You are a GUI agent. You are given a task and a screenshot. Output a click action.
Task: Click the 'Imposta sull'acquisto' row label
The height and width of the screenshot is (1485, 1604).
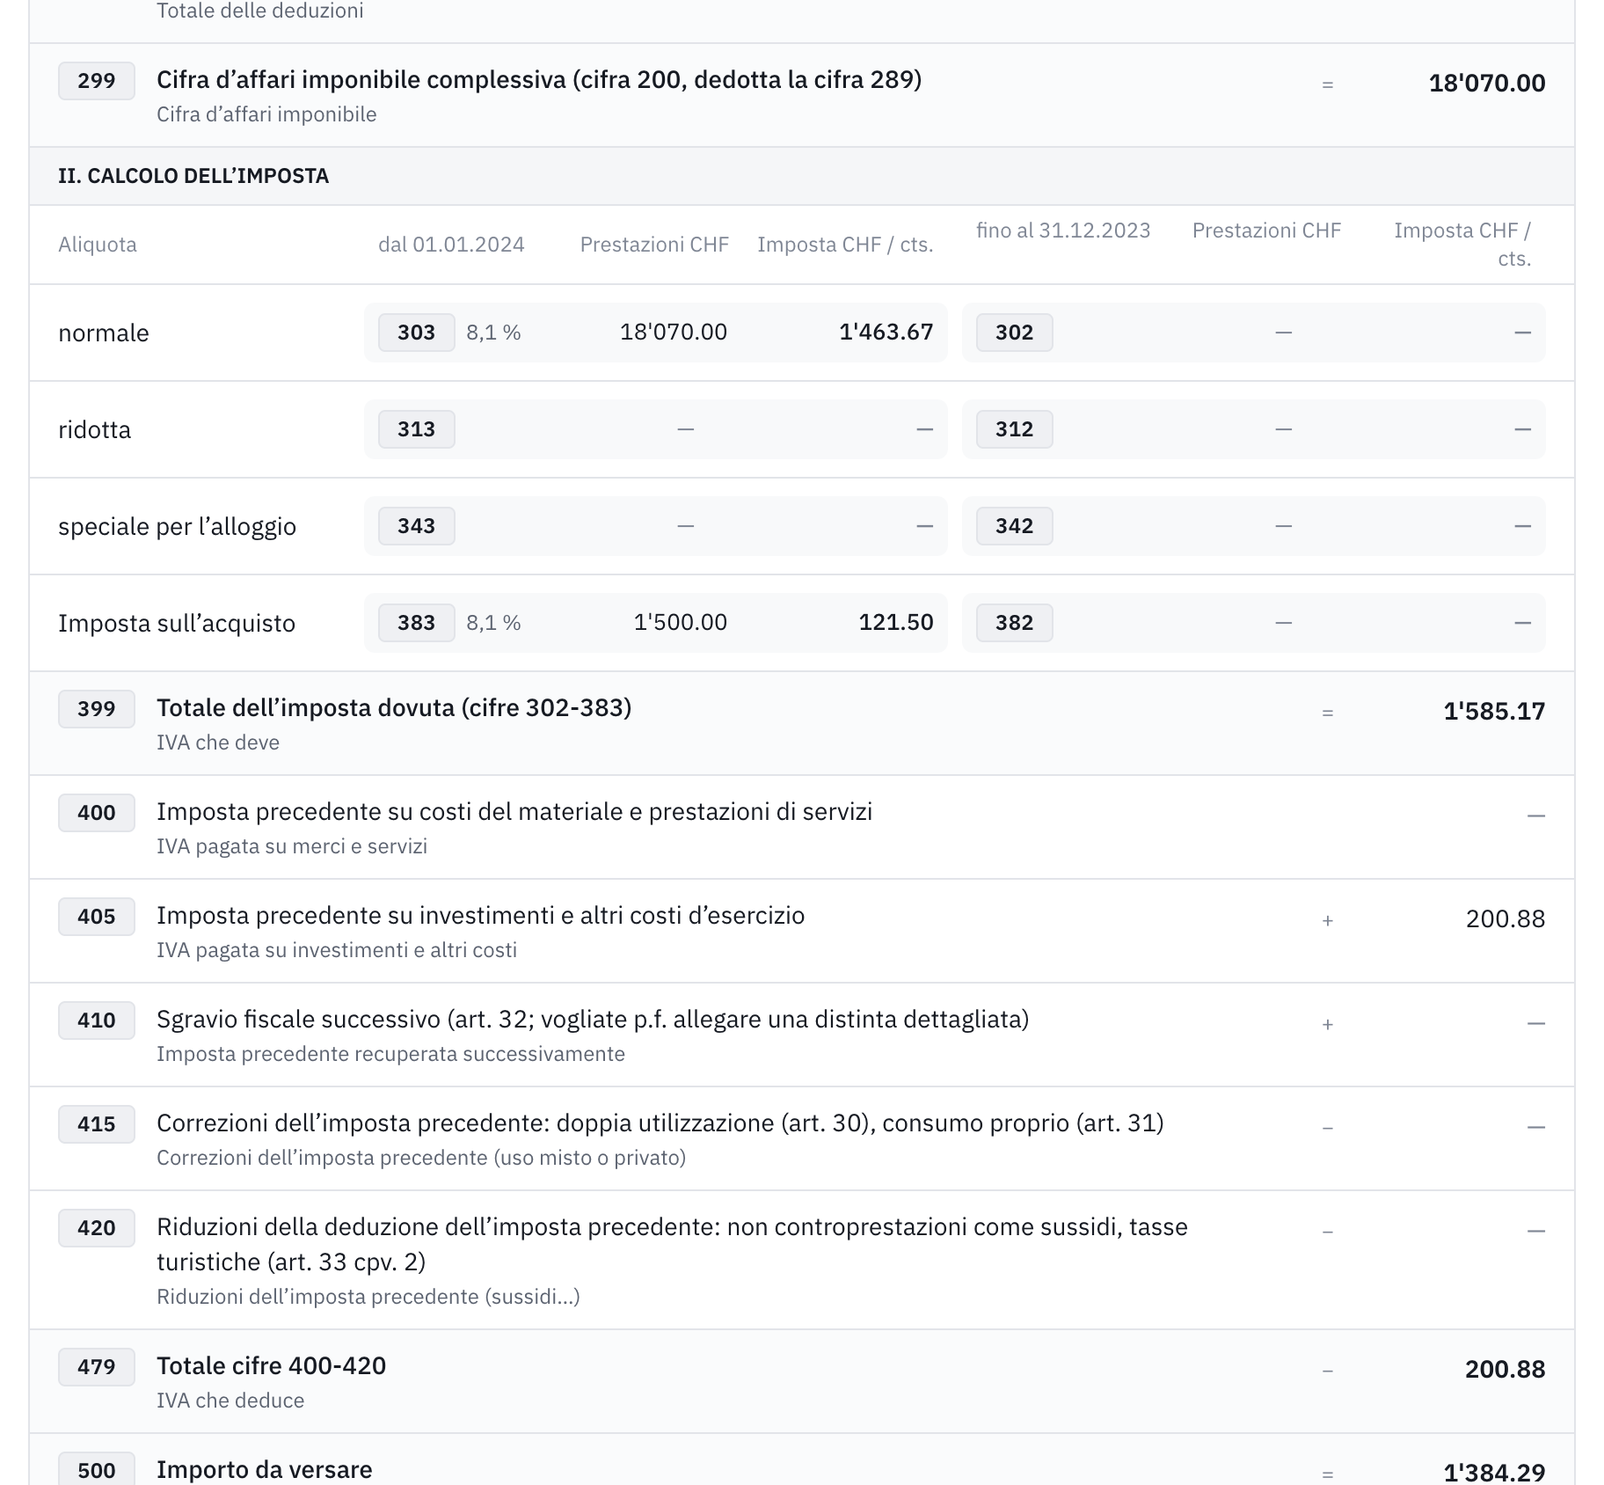click(177, 623)
